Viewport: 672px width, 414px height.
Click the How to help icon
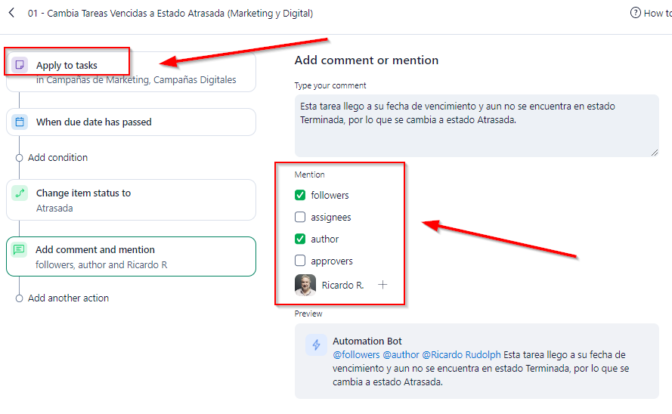pyautogui.click(x=635, y=13)
